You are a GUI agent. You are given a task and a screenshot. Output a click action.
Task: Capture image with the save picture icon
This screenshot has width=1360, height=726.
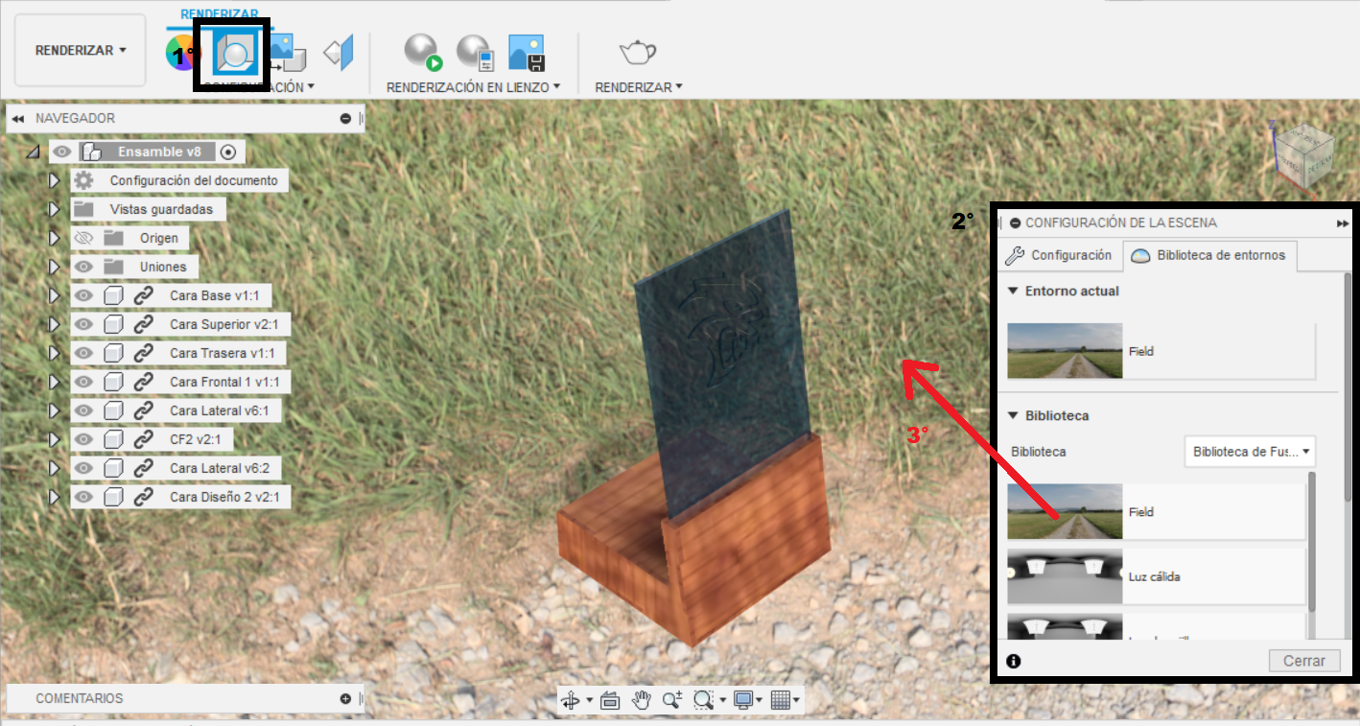[x=527, y=53]
